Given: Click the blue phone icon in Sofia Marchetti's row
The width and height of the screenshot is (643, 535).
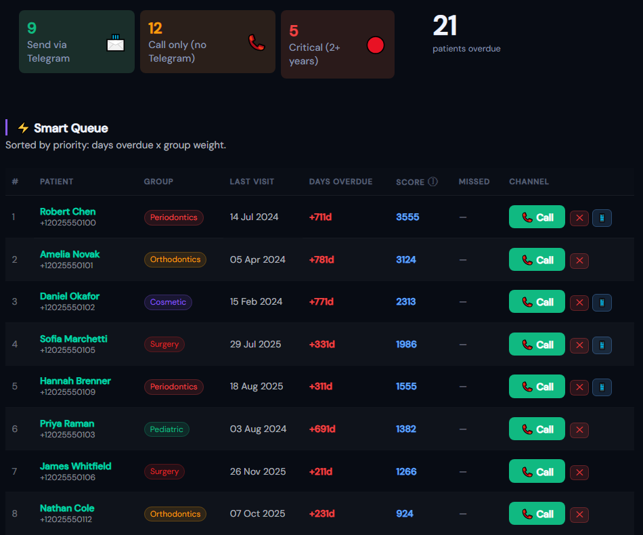Looking at the screenshot, I should tap(602, 345).
